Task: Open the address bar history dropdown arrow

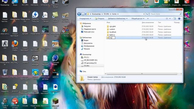Action: (x=144, y=14)
